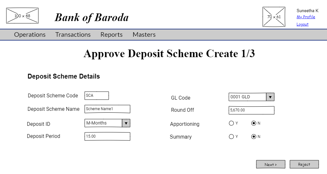Viewport: 327px width, 174px height.
Task: Expand the 0001 GLD dropdown
Action: click(x=251, y=97)
